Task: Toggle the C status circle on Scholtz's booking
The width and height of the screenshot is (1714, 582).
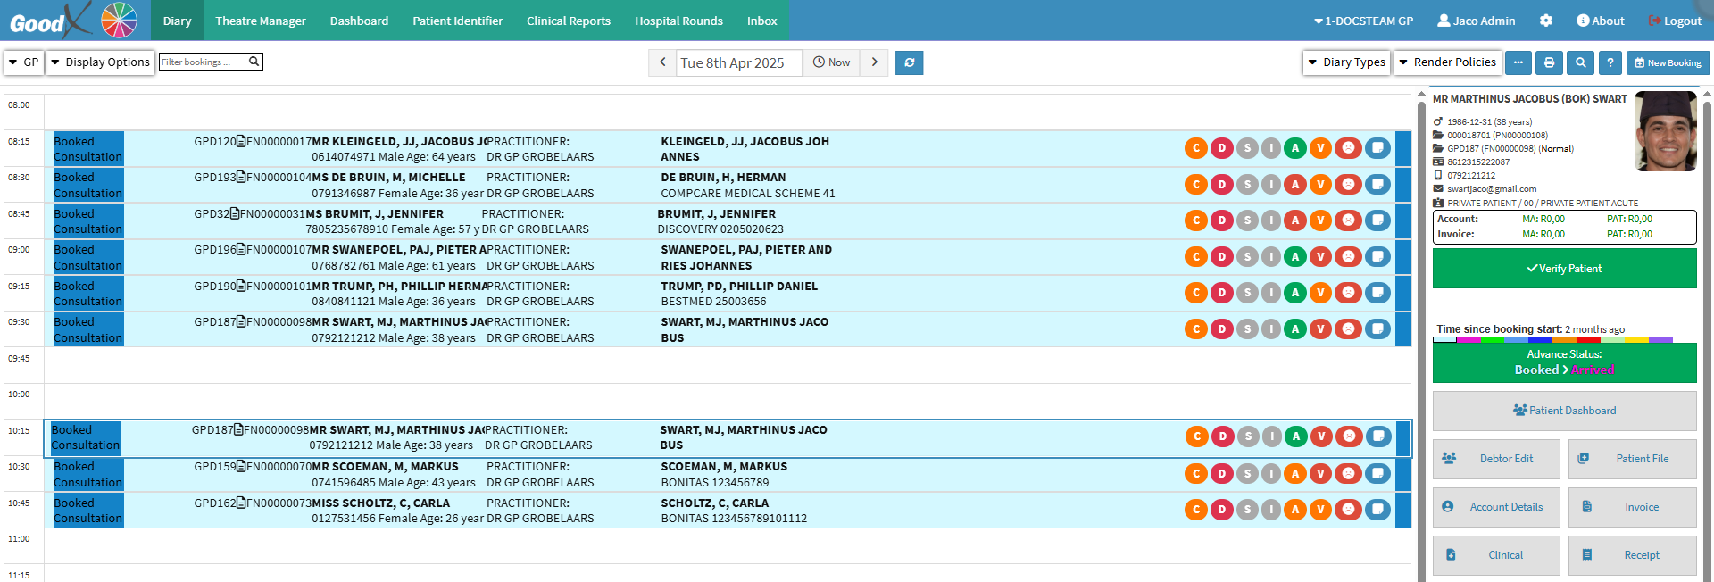Action: (1196, 510)
